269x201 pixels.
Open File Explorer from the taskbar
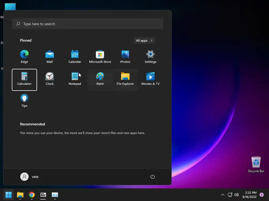point(20,195)
